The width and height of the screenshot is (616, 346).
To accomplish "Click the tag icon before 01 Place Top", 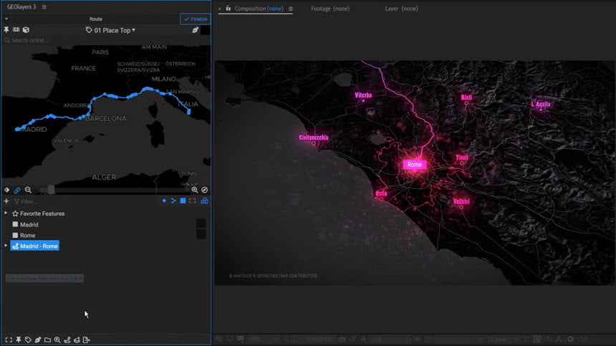I will tap(89, 30).
